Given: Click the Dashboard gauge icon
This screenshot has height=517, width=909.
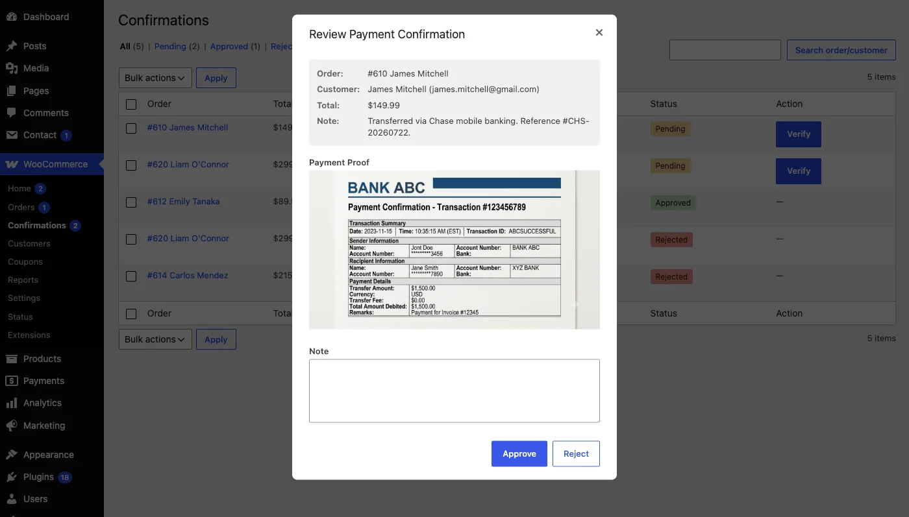Looking at the screenshot, I should (12, 17).
